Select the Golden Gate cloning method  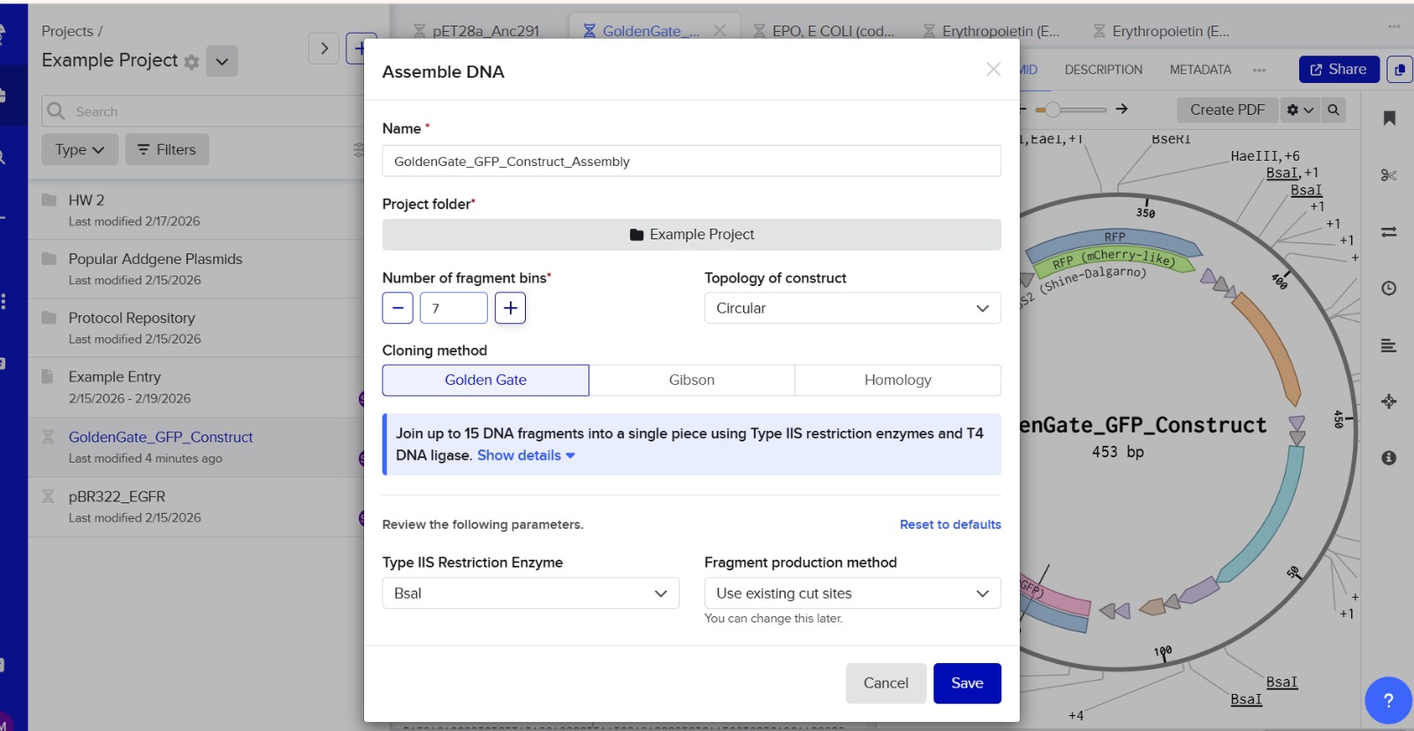point(485,381)
